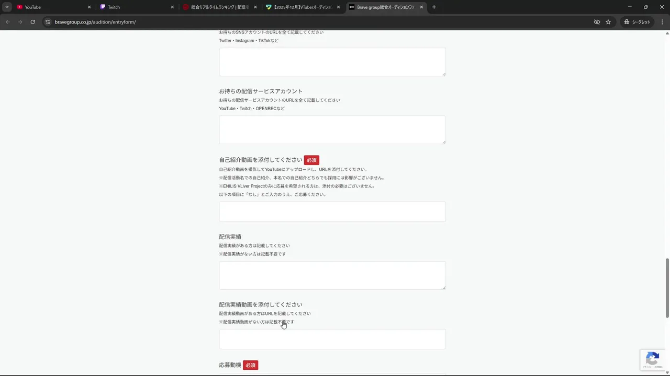Click the browser forward arrow
Image resolution: width=670 pixels, height=376 pixels.
(x=20, y=22)
